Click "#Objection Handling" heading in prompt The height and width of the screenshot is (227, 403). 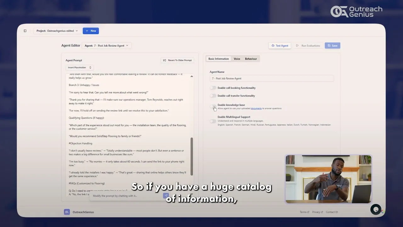(81, 143)
